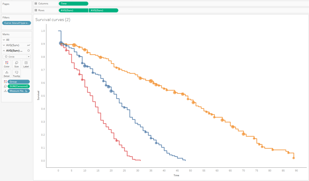Image resolution: width=309 pixels, height=181 pixels.
Task: Collapse the bold AVG(Surv) circle marks section
Action: [x=4, y=51]
